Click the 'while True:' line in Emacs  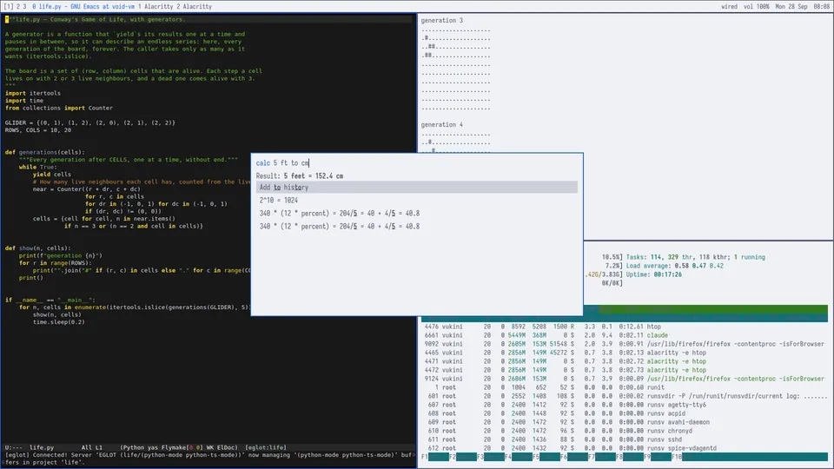(37, 167)
